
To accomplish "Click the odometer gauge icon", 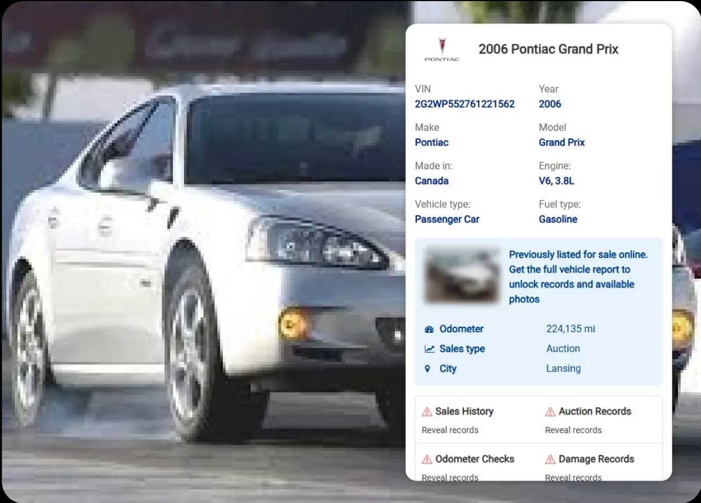I will coord(429,329).
